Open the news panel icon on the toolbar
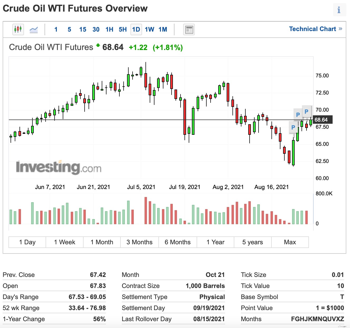The width and height of the screenshot is (350, 328). [x=189, y=29]
